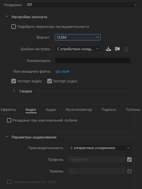The image size is (142, 189).
Task: Enable 'Подобрать параметры последовательности' checkbox
Action: click(x=14, y=27)
